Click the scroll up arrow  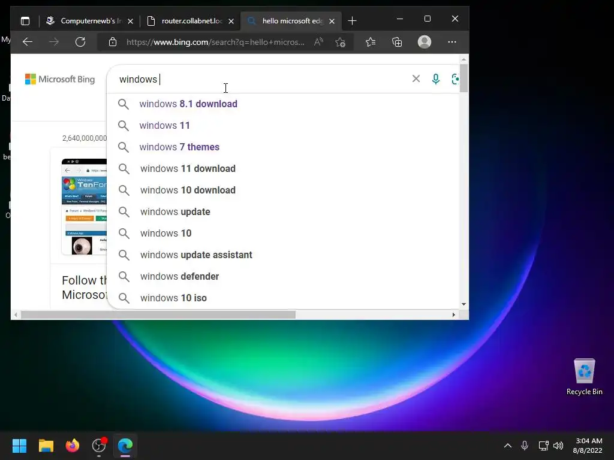pos(463,60)
